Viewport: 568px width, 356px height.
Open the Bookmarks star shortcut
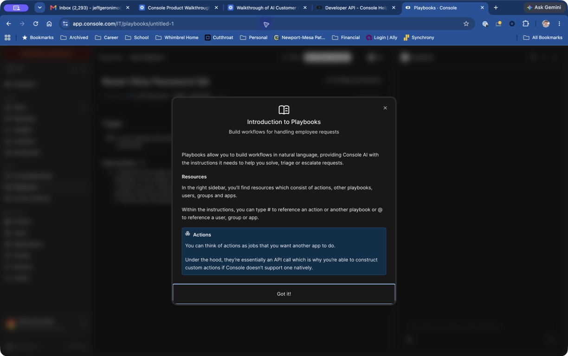pos(38,38)
